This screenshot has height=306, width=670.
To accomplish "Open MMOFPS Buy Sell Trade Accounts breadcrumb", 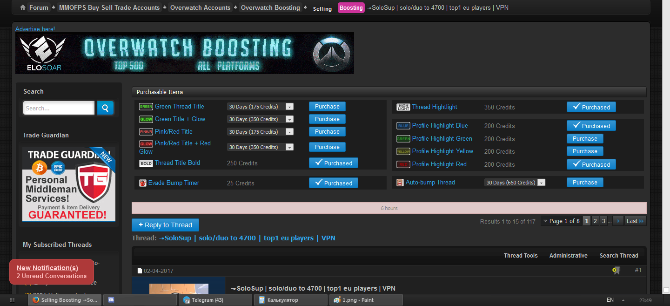I will [x=109, y=7].
